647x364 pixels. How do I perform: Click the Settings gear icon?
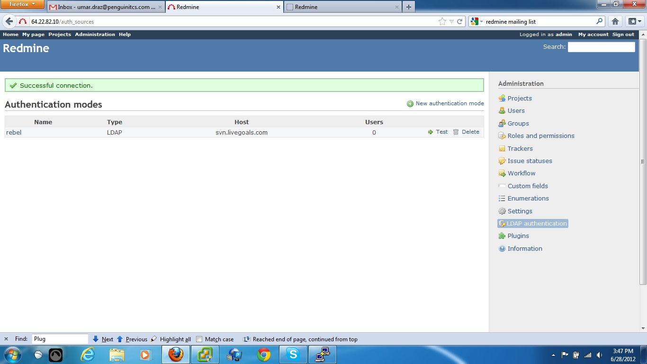click(x=502, y=211)
